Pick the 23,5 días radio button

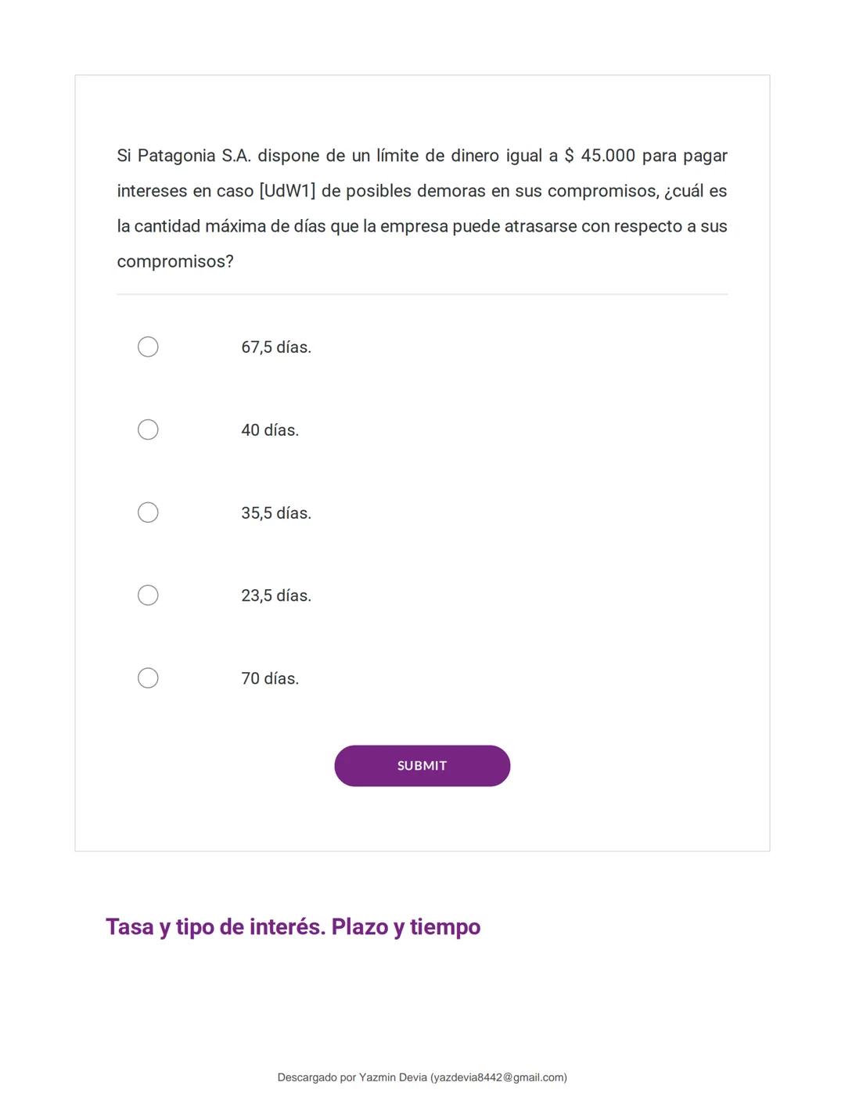[148, 595]
